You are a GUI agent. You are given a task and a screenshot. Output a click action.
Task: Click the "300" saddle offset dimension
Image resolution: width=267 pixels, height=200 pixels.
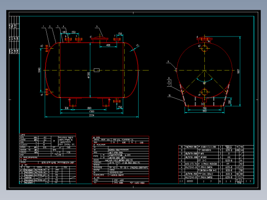point(66,108)
